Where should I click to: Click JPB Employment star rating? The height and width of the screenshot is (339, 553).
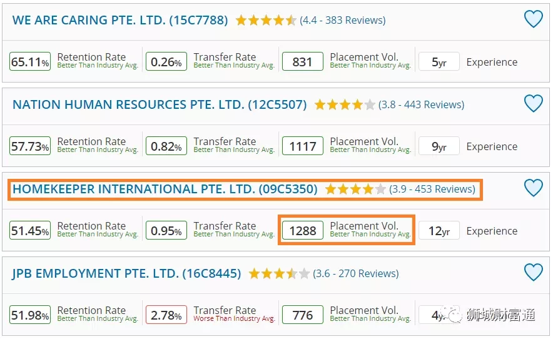point(279,273)
